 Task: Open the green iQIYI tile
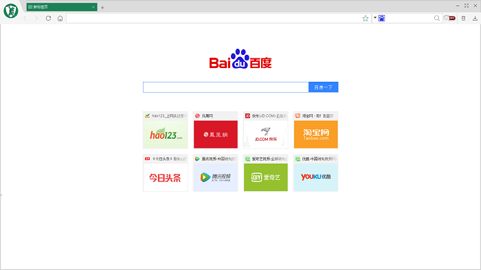coord(266,172)
